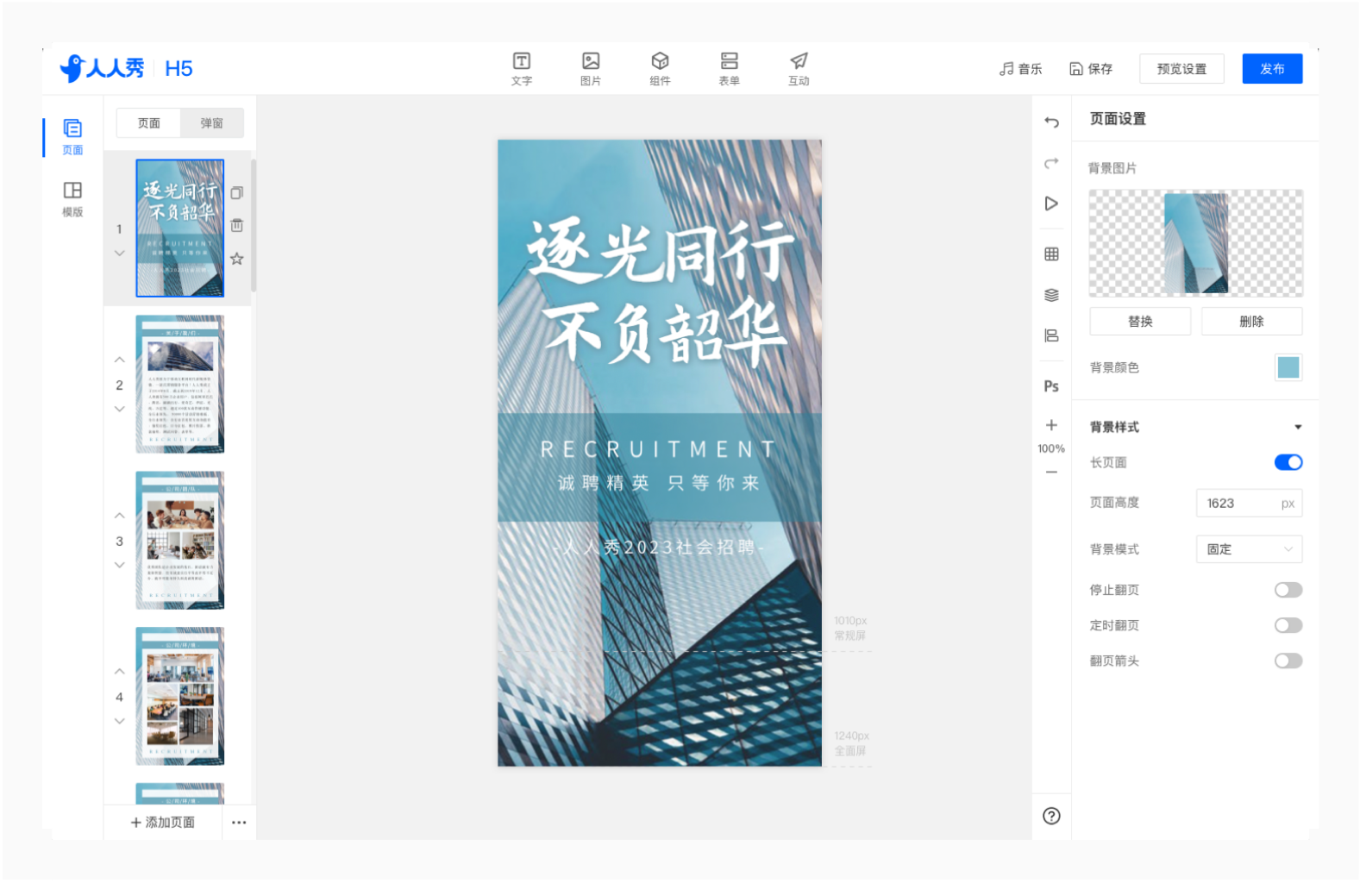Move page 1 down with chevron
Viewport: 1360px width, 883px height.
pos(120,254)
